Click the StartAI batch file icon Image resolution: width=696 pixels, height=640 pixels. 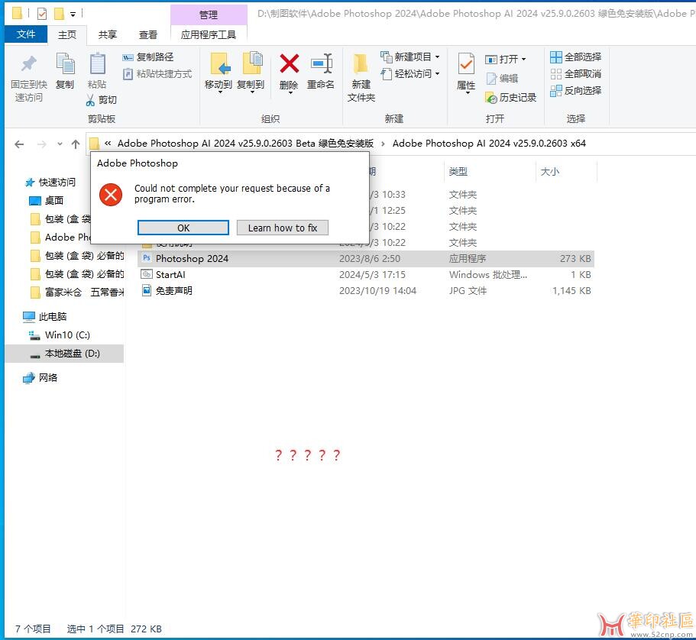click(x=147, y=274)
